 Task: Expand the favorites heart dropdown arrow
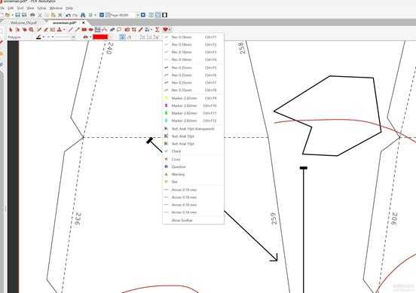(x=170, y=29)
